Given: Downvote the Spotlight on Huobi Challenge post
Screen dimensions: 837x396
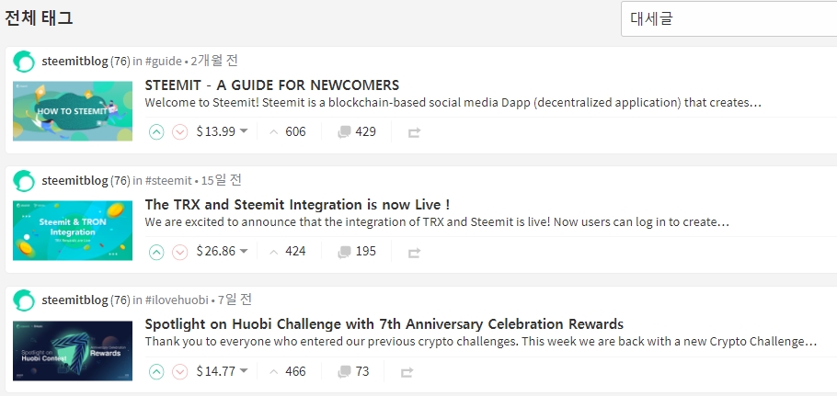Looking at the screenshot, I should pyautogui.click(x=179, y=372).
